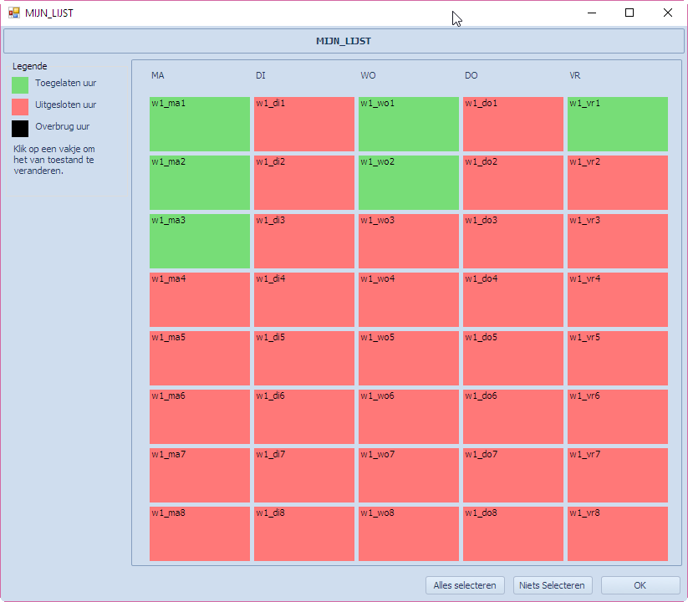
Task: Change the w1_wo8 Wednesday slot
Action: (409, 533)
